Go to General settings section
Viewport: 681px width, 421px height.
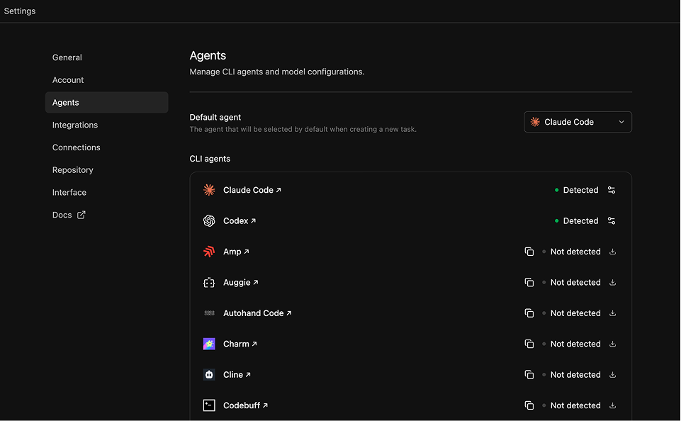[67, 57]
